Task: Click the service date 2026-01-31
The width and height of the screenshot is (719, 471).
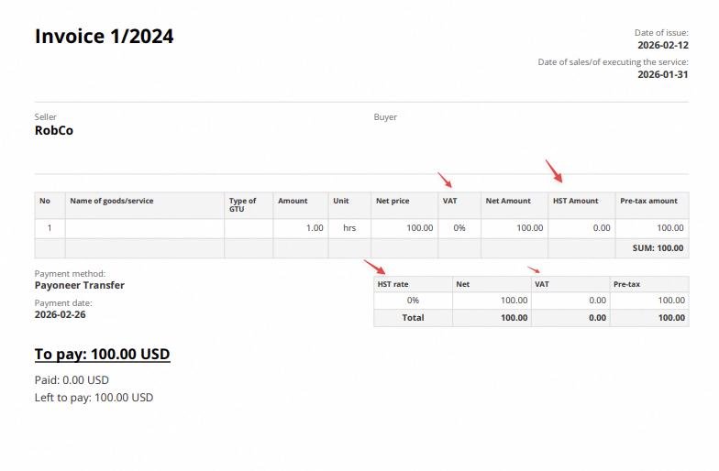Action: click(x=662, y=74)
